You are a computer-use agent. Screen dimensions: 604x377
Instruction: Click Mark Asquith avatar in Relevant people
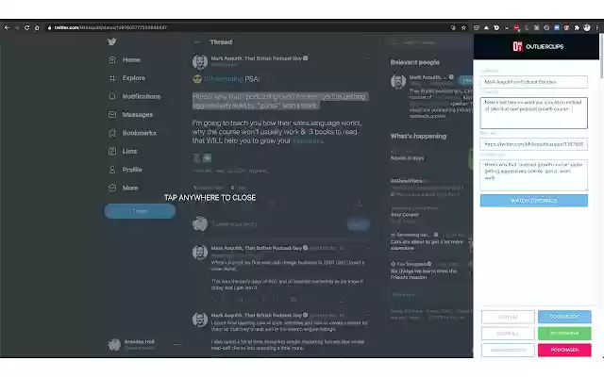point(398,82)
